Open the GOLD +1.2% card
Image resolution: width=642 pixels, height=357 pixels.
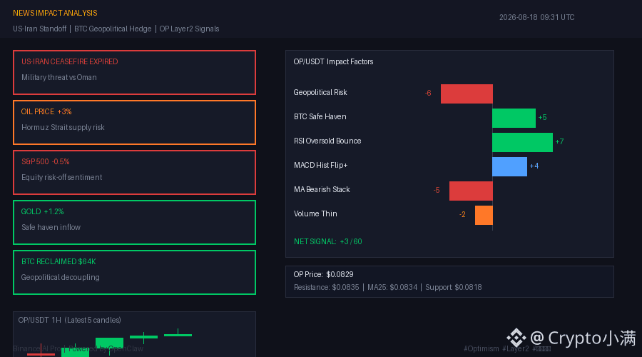pyautogui.click(x=134, y=223)
